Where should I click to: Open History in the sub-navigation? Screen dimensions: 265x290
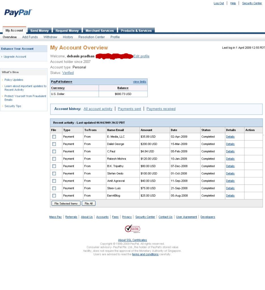68,37
